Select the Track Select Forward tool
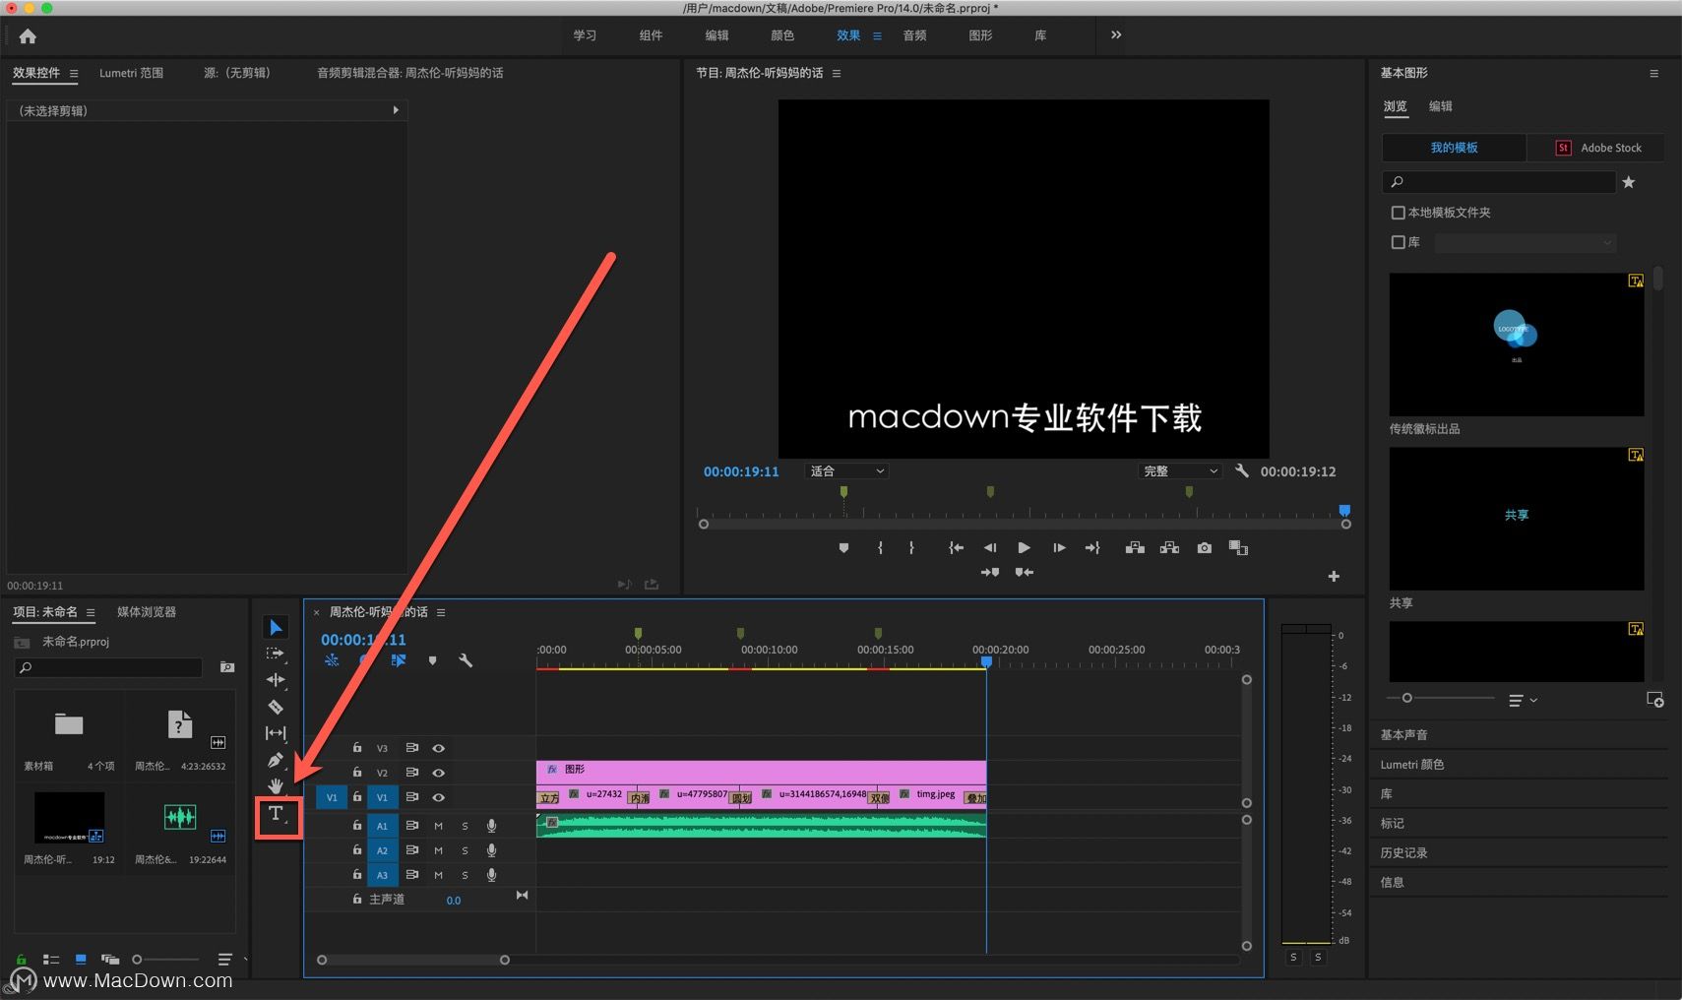The image size is (1682, 1000). click(x=276, y=654)
